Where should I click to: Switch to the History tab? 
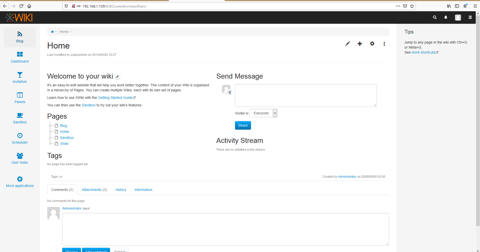click(121, 190)
